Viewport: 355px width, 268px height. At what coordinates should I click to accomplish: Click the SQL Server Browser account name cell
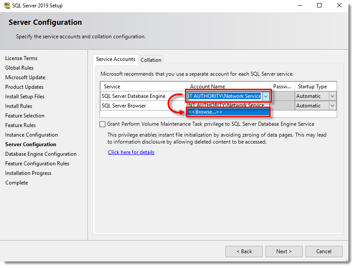pos(228,104)
